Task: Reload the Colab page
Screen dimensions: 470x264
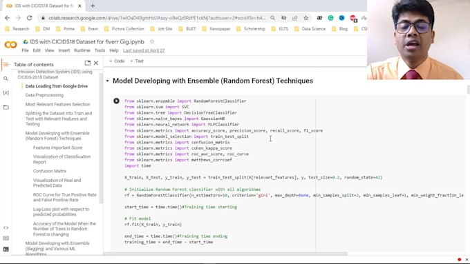Action: coord(29,18)
